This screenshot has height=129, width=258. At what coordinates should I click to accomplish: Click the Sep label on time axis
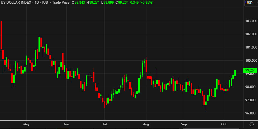pyautogui.click(x=184, y=124)
